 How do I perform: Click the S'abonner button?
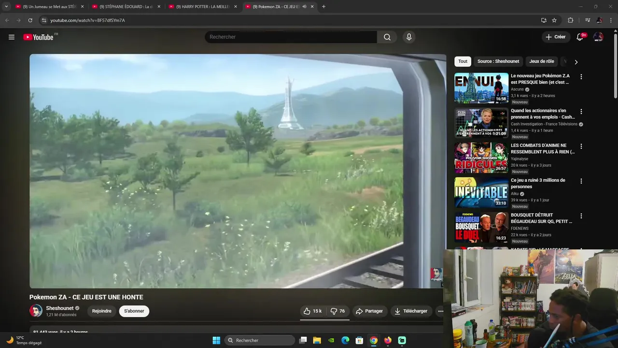click(x=134, y=311)
